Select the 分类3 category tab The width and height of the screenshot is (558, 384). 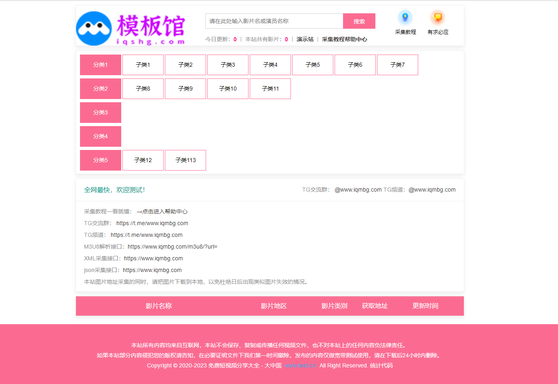[101, 112]
